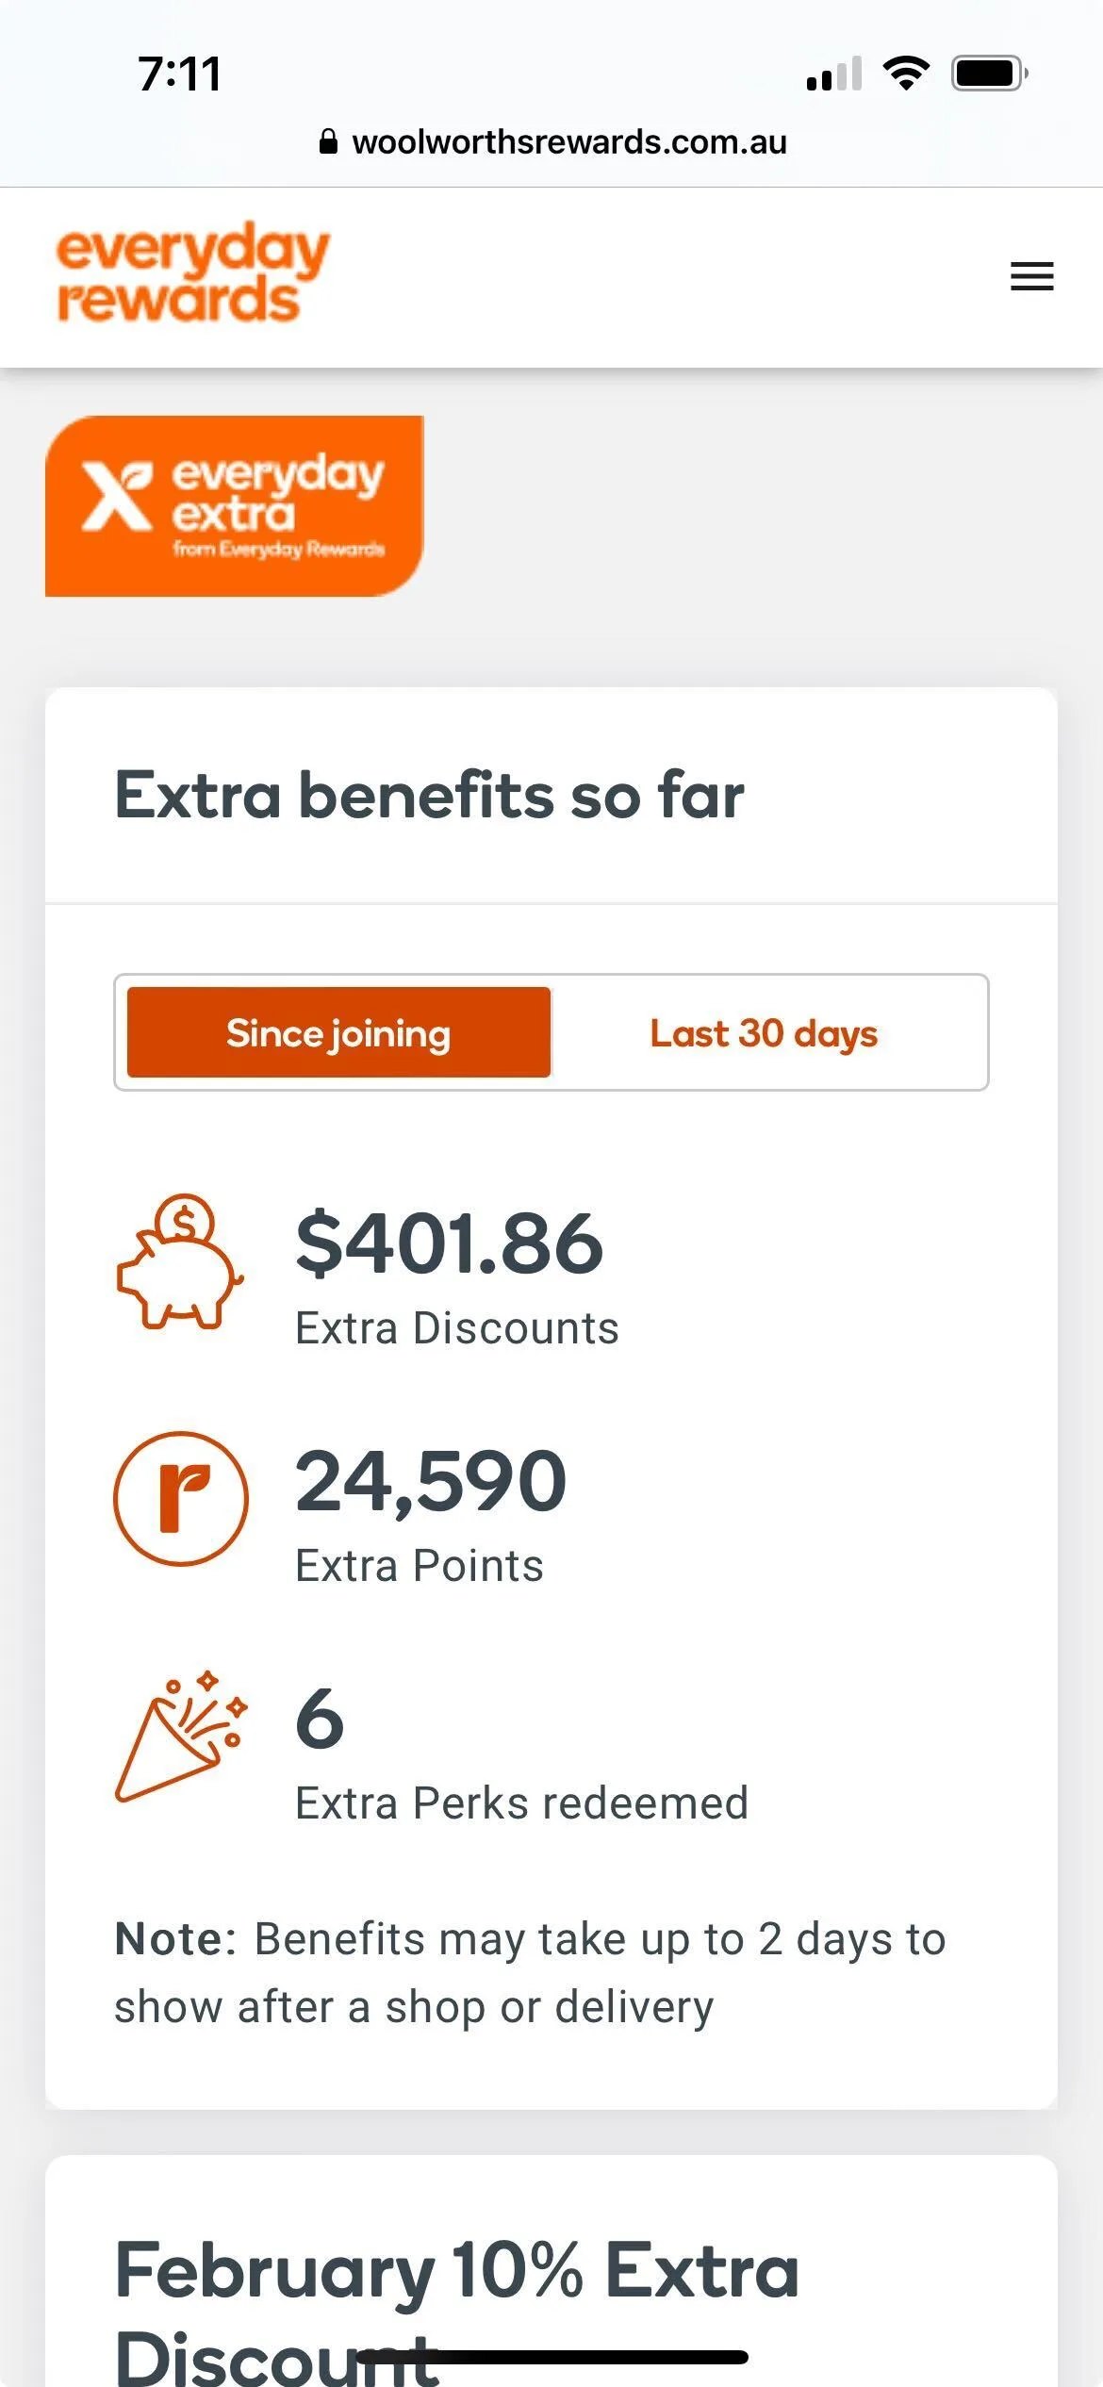Viewport: 1103px width, 2387px height.
Task: Tap the 7:11 clock in status bar
Action: pos(179,74)
